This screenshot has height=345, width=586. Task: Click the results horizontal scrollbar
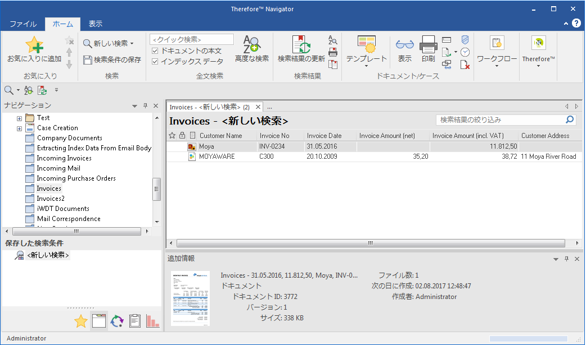pos(371,243)
